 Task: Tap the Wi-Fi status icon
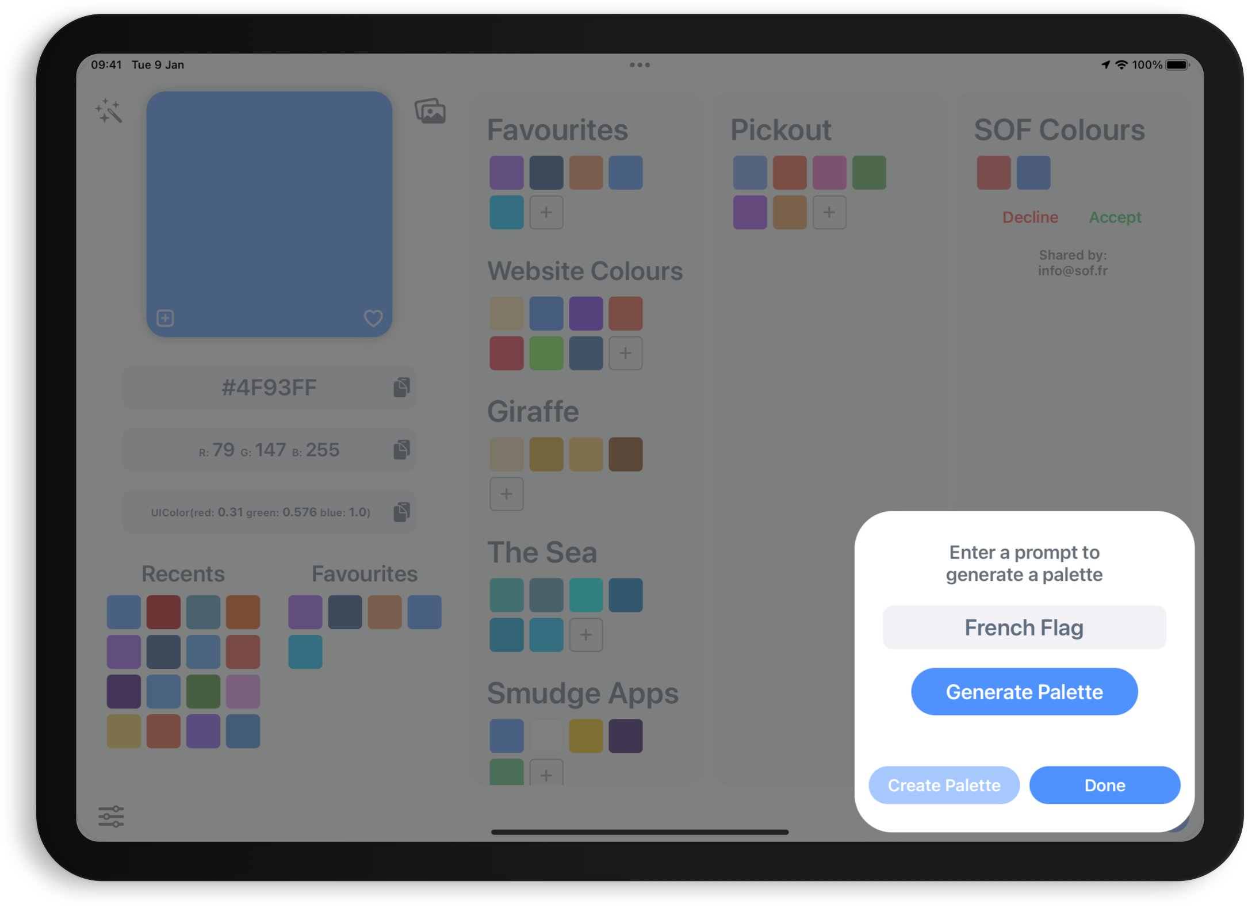coord(1121,65)
